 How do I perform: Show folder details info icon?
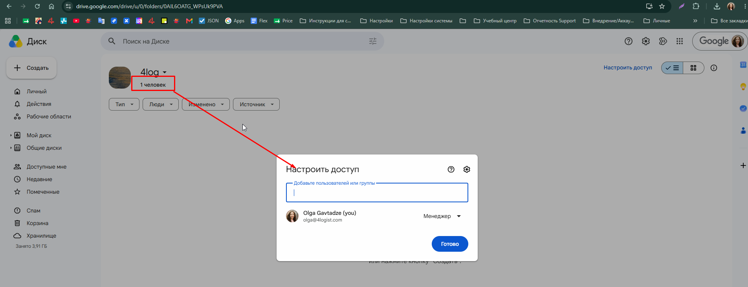point(714,68)
